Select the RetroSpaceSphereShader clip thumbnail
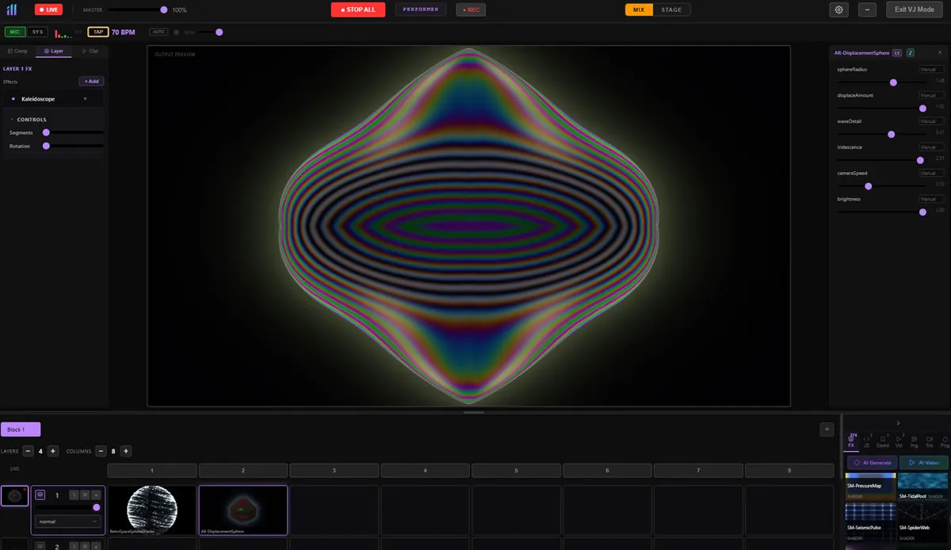 pos(151,511)
